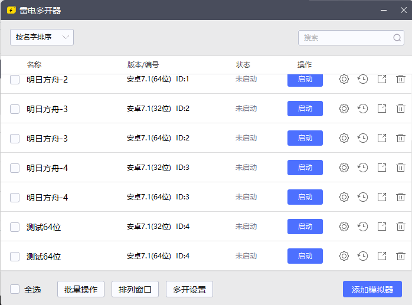Click the search magnifier icon
Image resolution: width=412 pixels, height=305 pixels.
pyautogui.click(x=397, y=38)
